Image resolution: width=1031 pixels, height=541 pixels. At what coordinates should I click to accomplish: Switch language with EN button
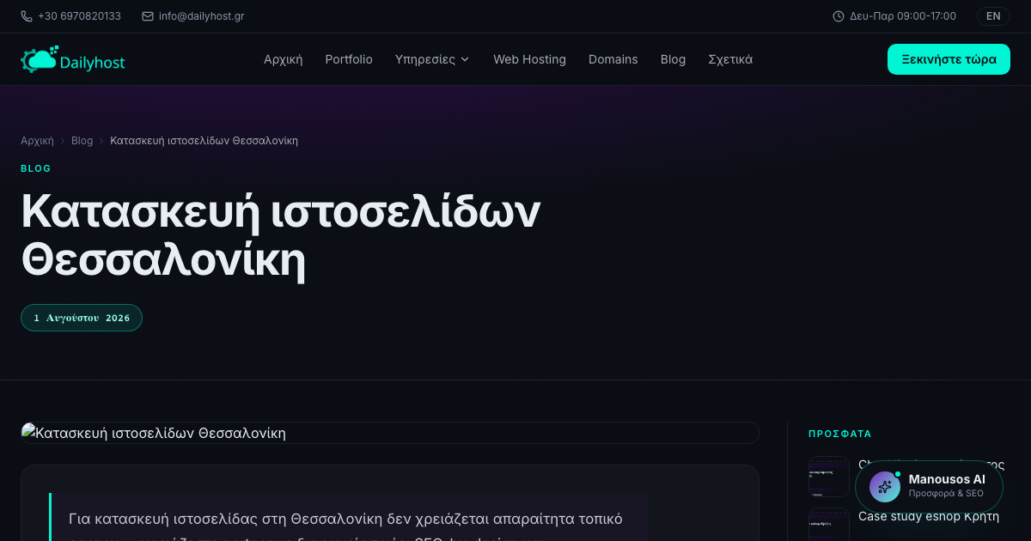click(x=993, y=16)
